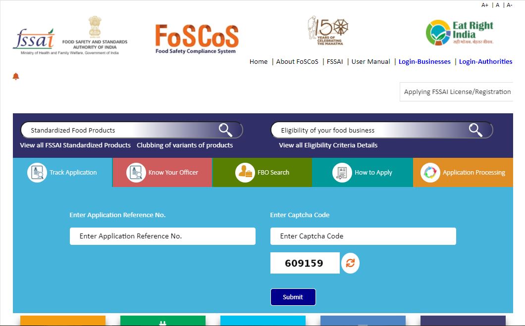Click the FoSCoS logo

pos(196,37)
